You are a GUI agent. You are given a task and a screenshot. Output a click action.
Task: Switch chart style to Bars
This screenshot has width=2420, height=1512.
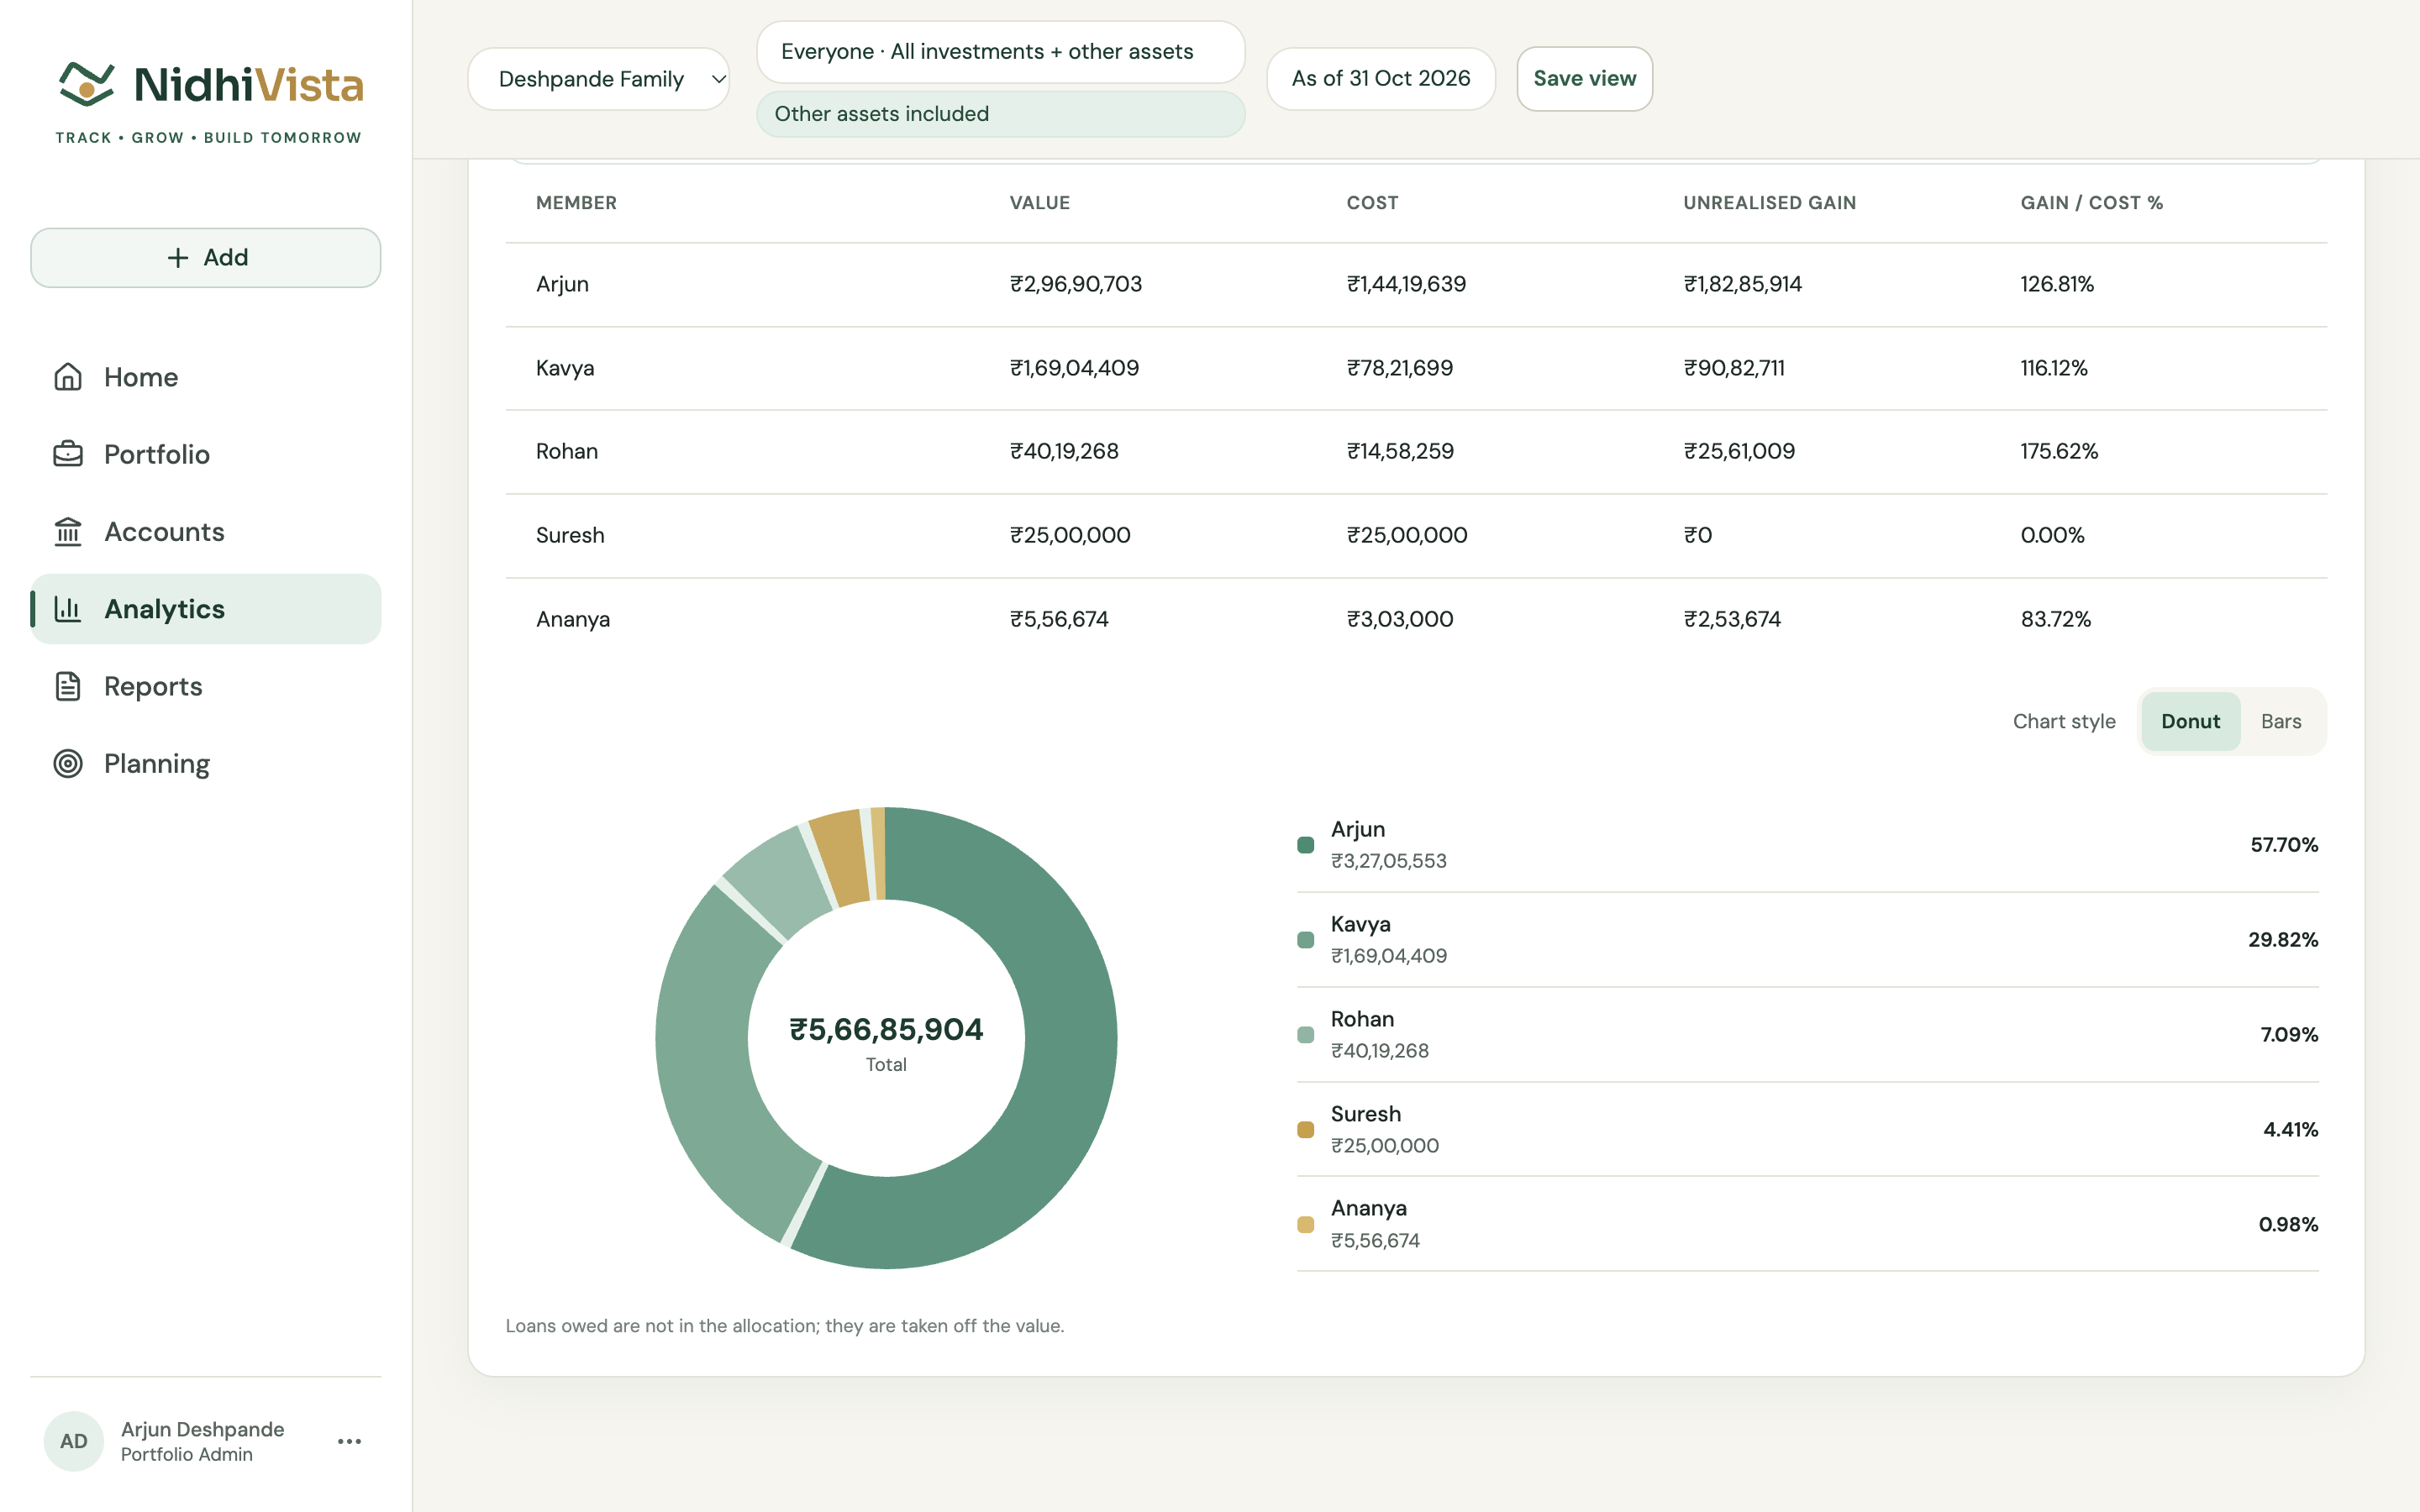point(2281,721)
